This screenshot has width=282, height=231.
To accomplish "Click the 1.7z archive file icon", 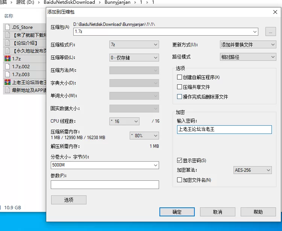I will tap(7, 58).
